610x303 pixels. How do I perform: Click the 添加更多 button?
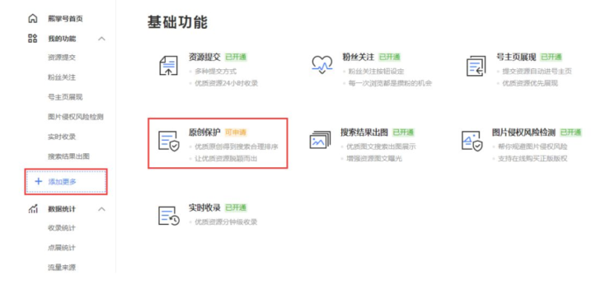click(66, 181)
